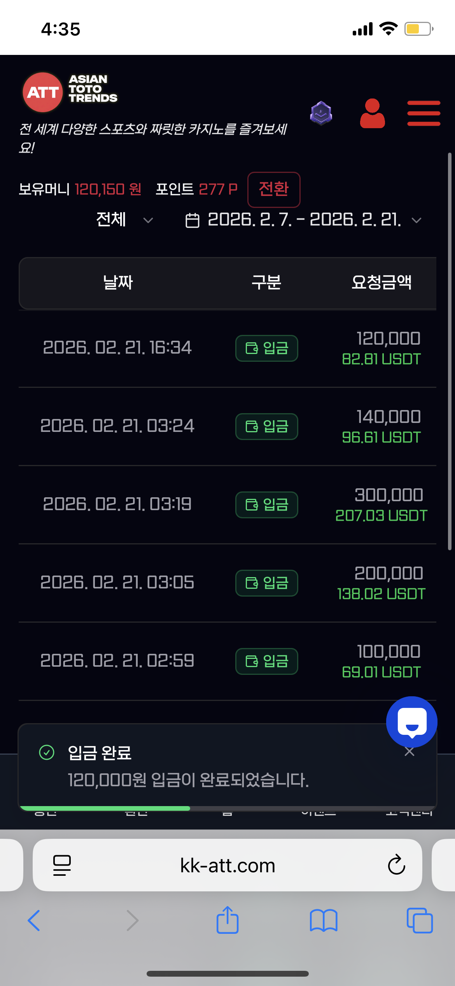The image size is (455, 986).
Task: Click the 요청금액 column header
Action: (x=381, y=282)
